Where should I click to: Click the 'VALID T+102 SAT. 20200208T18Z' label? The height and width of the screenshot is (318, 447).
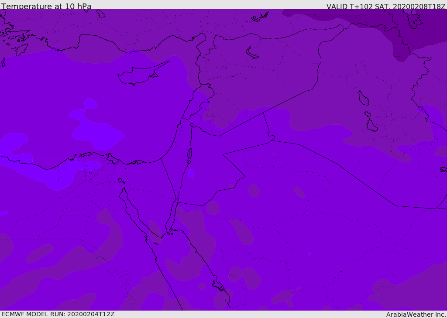coord(386,6)
